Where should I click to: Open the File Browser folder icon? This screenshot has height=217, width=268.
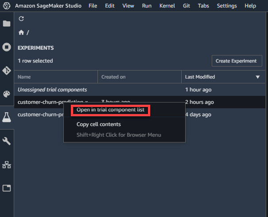pos(7,24)
